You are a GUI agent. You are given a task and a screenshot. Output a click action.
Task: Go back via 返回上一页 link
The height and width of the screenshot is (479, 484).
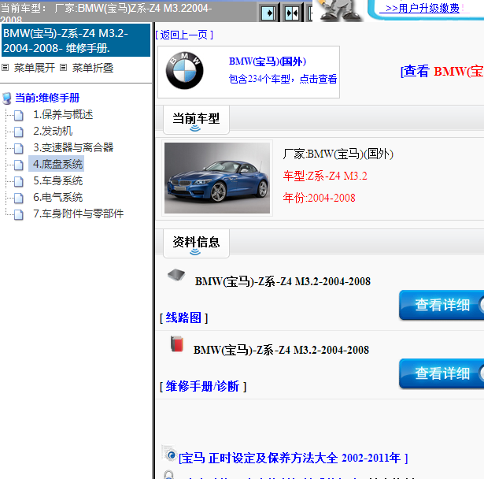(184, 35)
